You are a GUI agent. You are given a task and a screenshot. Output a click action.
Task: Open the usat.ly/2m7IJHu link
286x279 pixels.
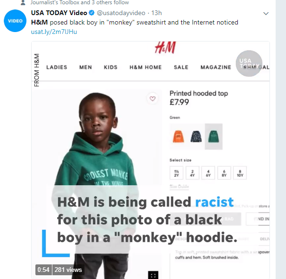click(54, 32)
